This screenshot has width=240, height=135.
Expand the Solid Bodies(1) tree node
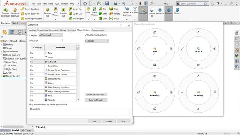(x=1, y=55)
